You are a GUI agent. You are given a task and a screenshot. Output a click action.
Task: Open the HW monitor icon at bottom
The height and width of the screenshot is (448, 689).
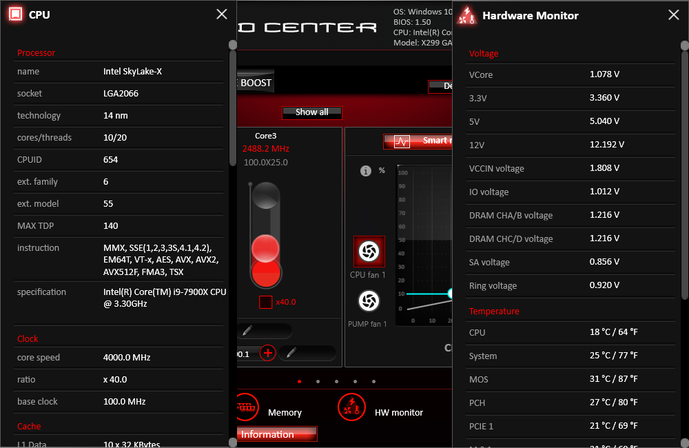[351, 407]
